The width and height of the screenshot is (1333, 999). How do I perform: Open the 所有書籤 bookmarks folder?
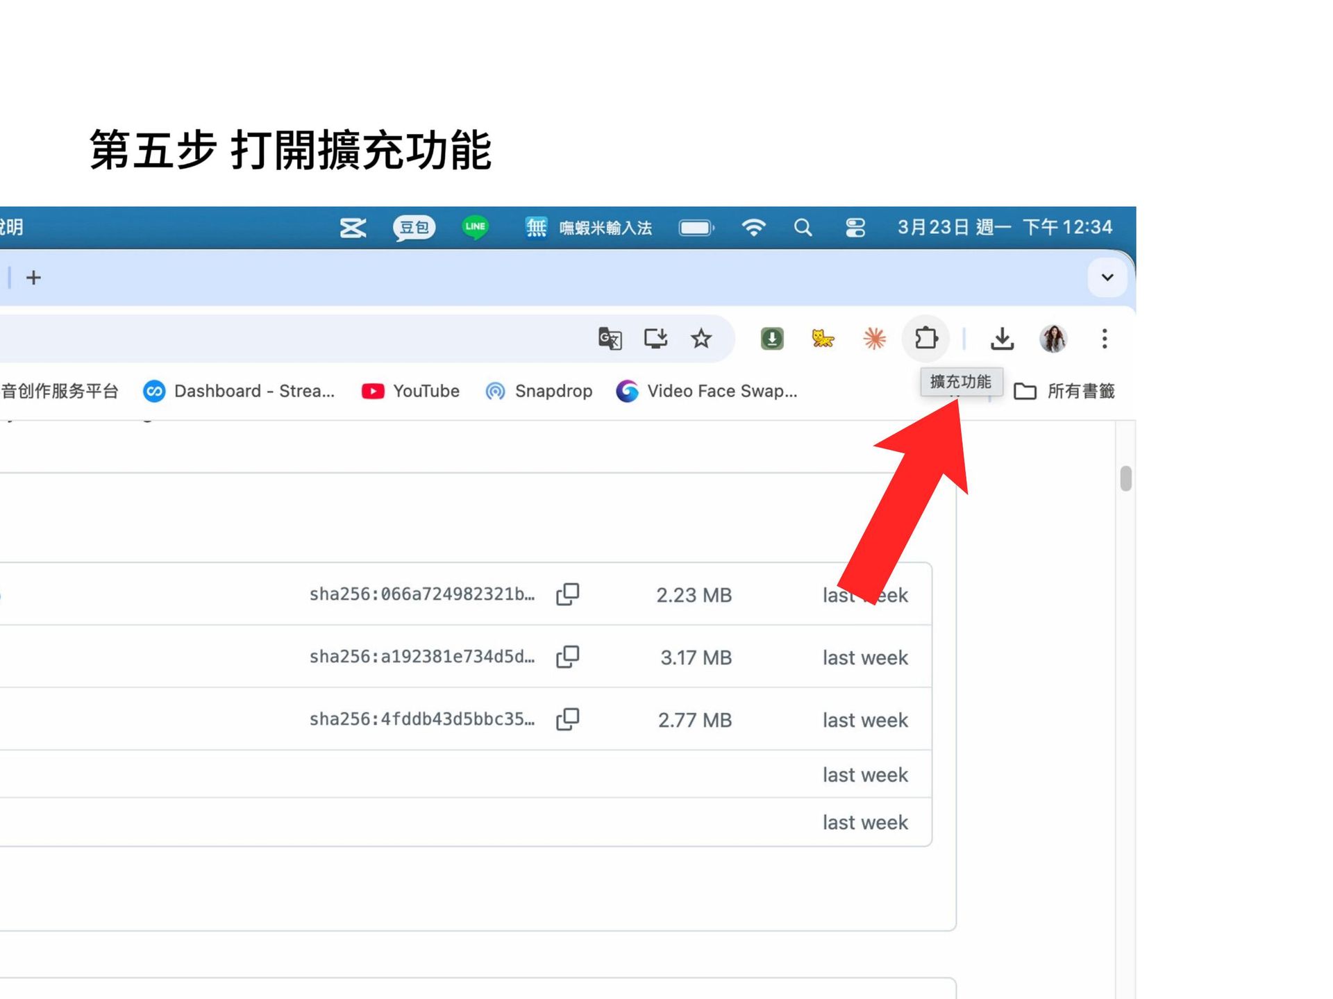point(1064,392)
